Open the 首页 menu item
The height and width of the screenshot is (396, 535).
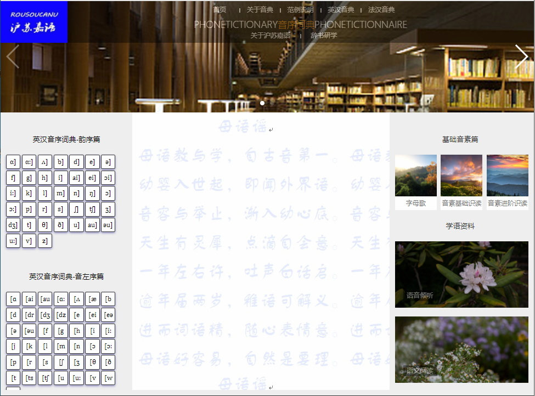point(219,9)
